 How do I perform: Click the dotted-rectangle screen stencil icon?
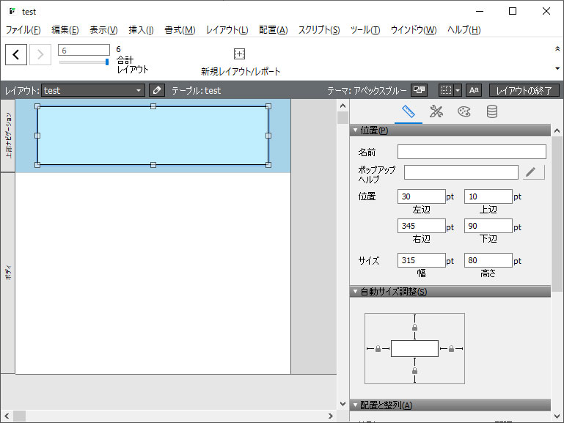click(446, 90)
